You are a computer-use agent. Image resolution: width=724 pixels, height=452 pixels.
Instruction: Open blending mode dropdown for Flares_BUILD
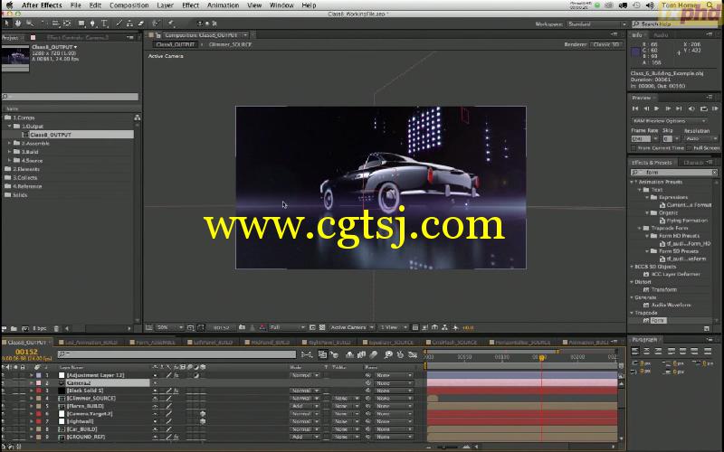pos(305,406)
